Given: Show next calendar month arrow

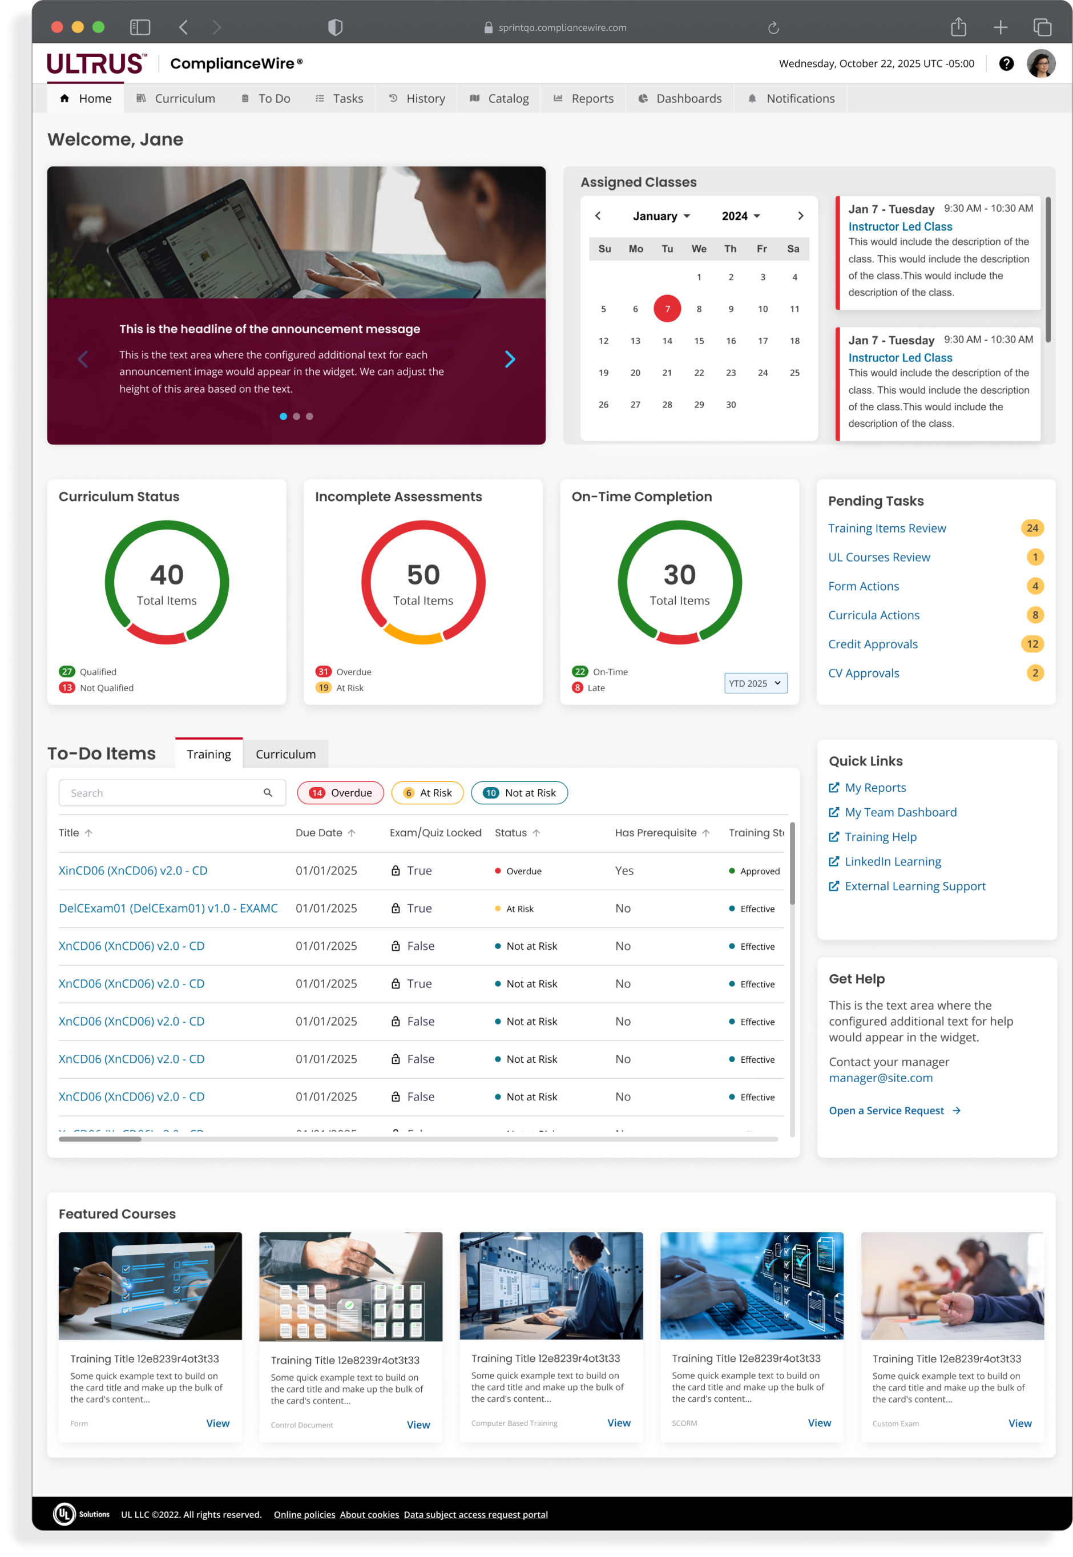Looking at the screenshot, I should tap(800, 216).
